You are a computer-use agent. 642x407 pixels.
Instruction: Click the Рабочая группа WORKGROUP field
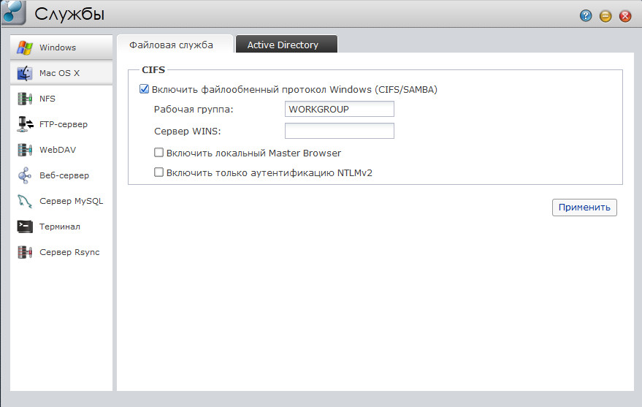339,109
